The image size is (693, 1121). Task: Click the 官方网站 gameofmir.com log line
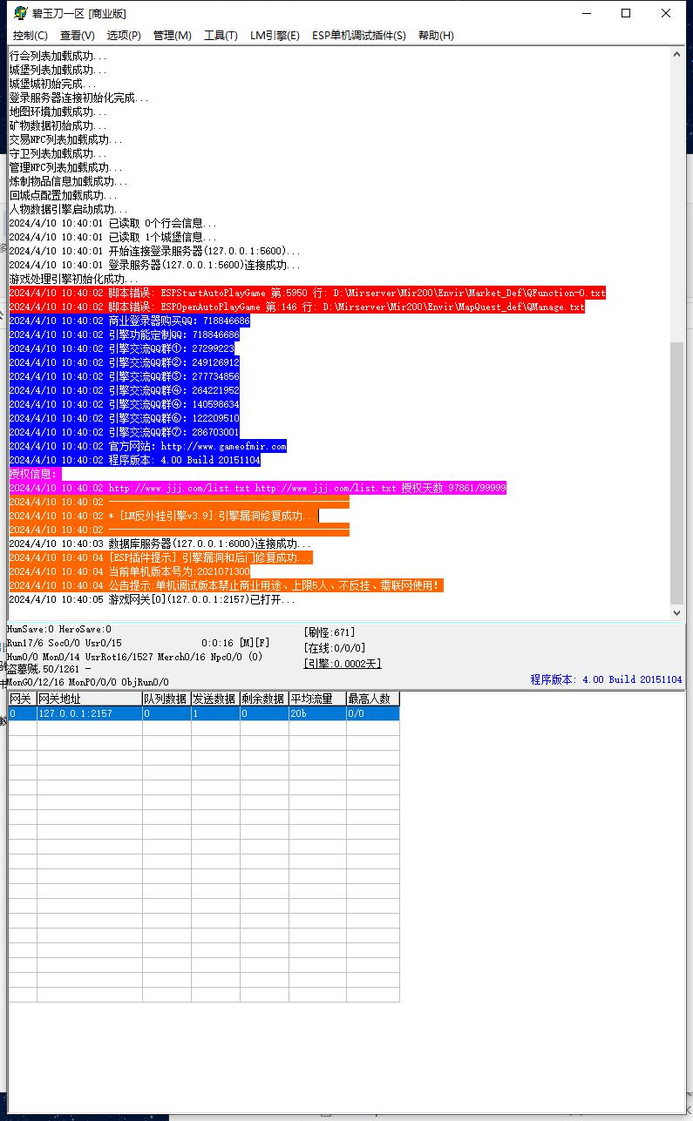(147, 446)
